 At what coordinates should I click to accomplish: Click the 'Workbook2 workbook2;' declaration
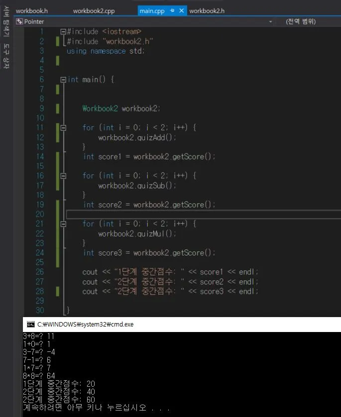121,108
